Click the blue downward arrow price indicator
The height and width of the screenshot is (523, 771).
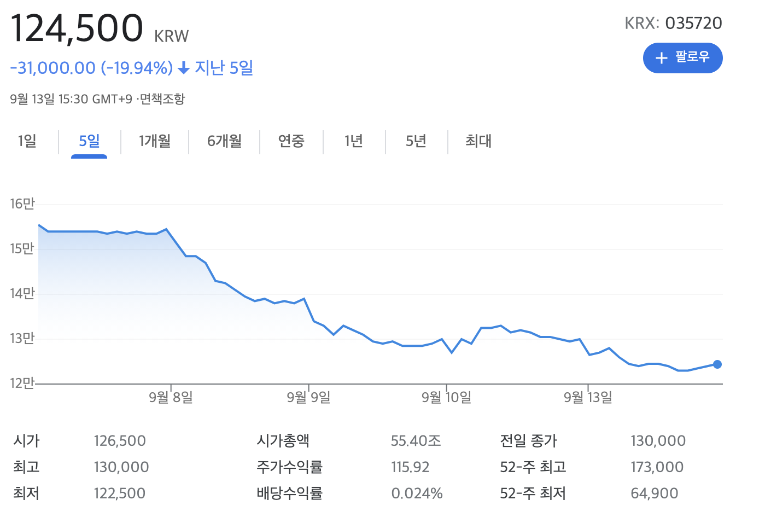click(x=183, y=68)
